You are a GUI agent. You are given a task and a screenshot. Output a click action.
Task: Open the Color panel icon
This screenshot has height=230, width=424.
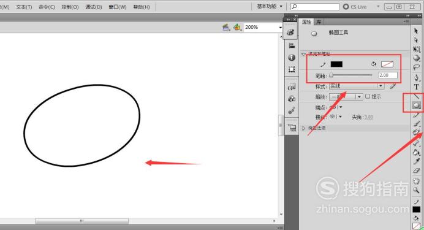click(x=290, y=32)
